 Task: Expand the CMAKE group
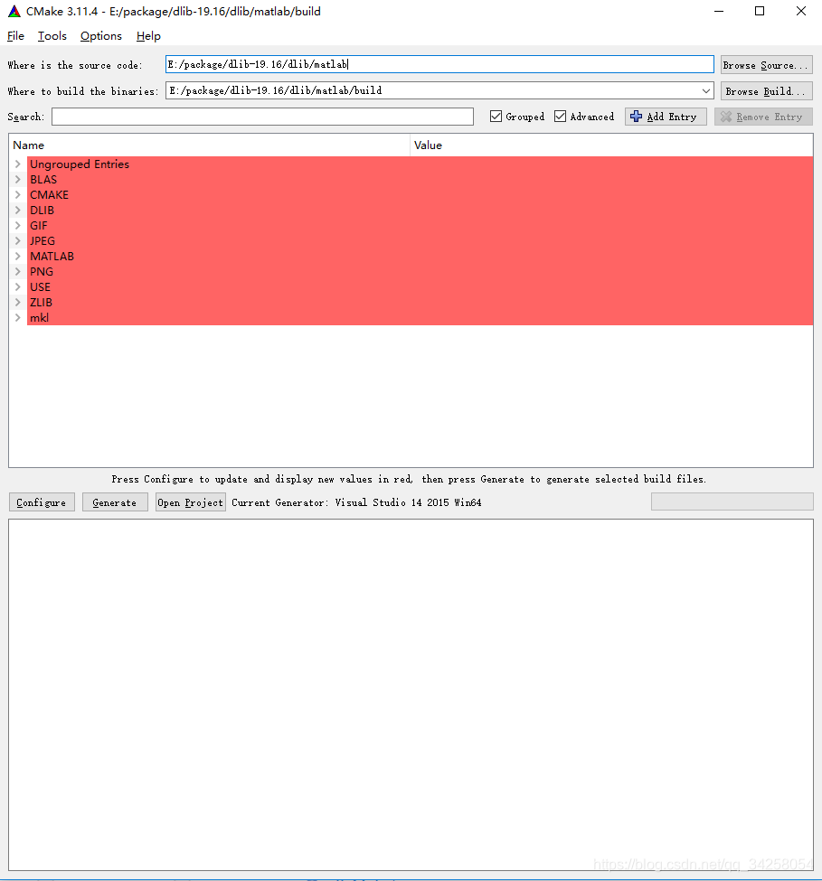click(x=18, y=194)
